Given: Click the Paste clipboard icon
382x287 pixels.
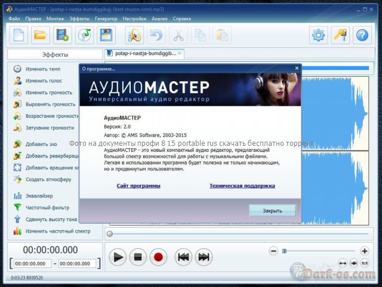Looking at the screenshot, I should (x=222, y=35).
